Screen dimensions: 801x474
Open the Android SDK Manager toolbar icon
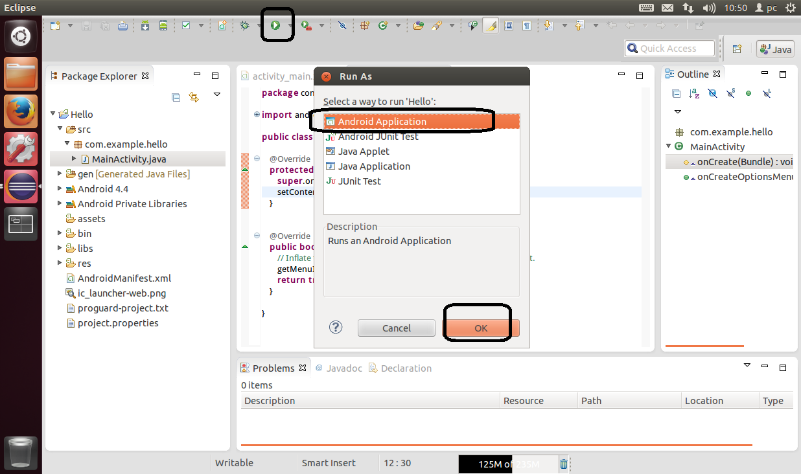(145, 25)
